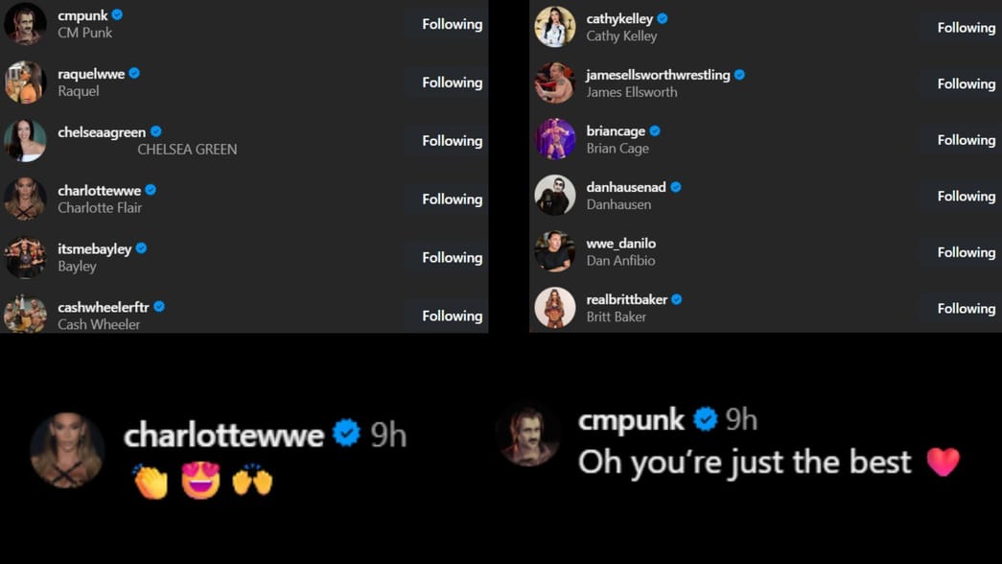Click the verified badge next to cmpunk
The image size is (1002, 564).
point(117,15)
